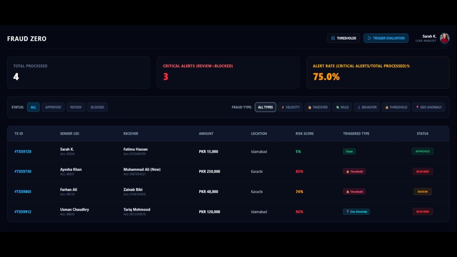
Task: Open transaction #TX59865 link
Action: point(23,192)
